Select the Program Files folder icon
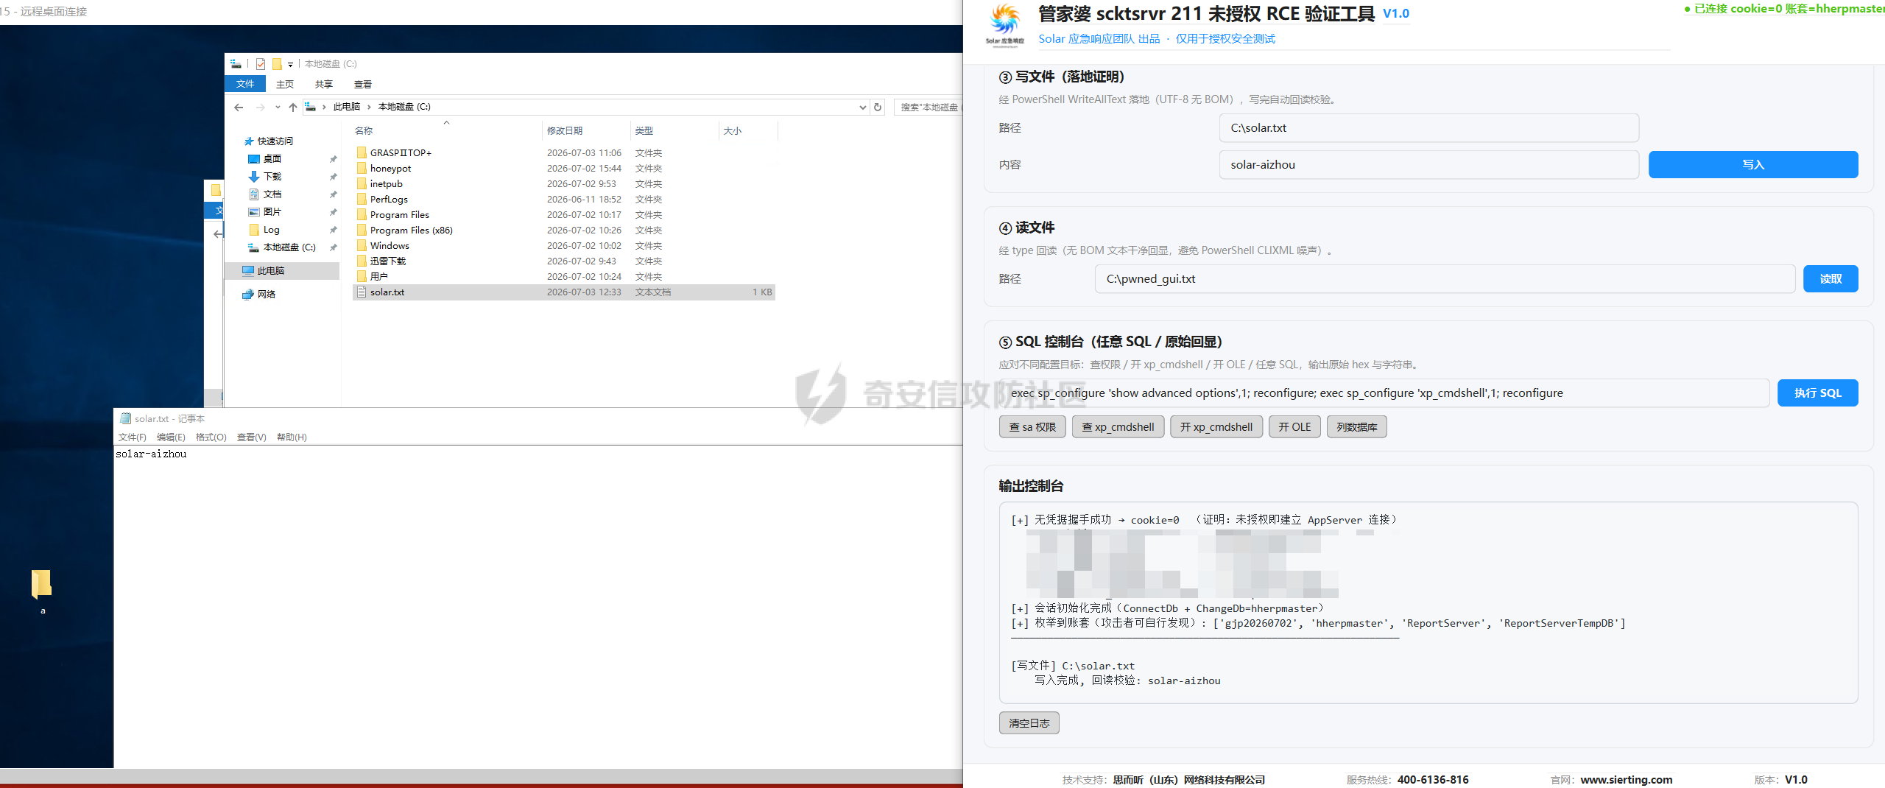Image resolution: width=1885 pixels, height=788 pixels. [x=362, y=214]
